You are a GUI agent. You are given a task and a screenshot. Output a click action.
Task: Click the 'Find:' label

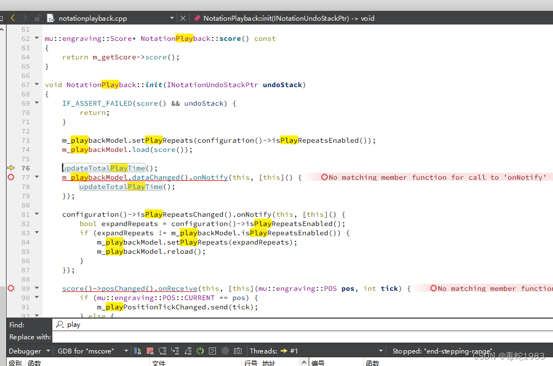pos(16,325)
